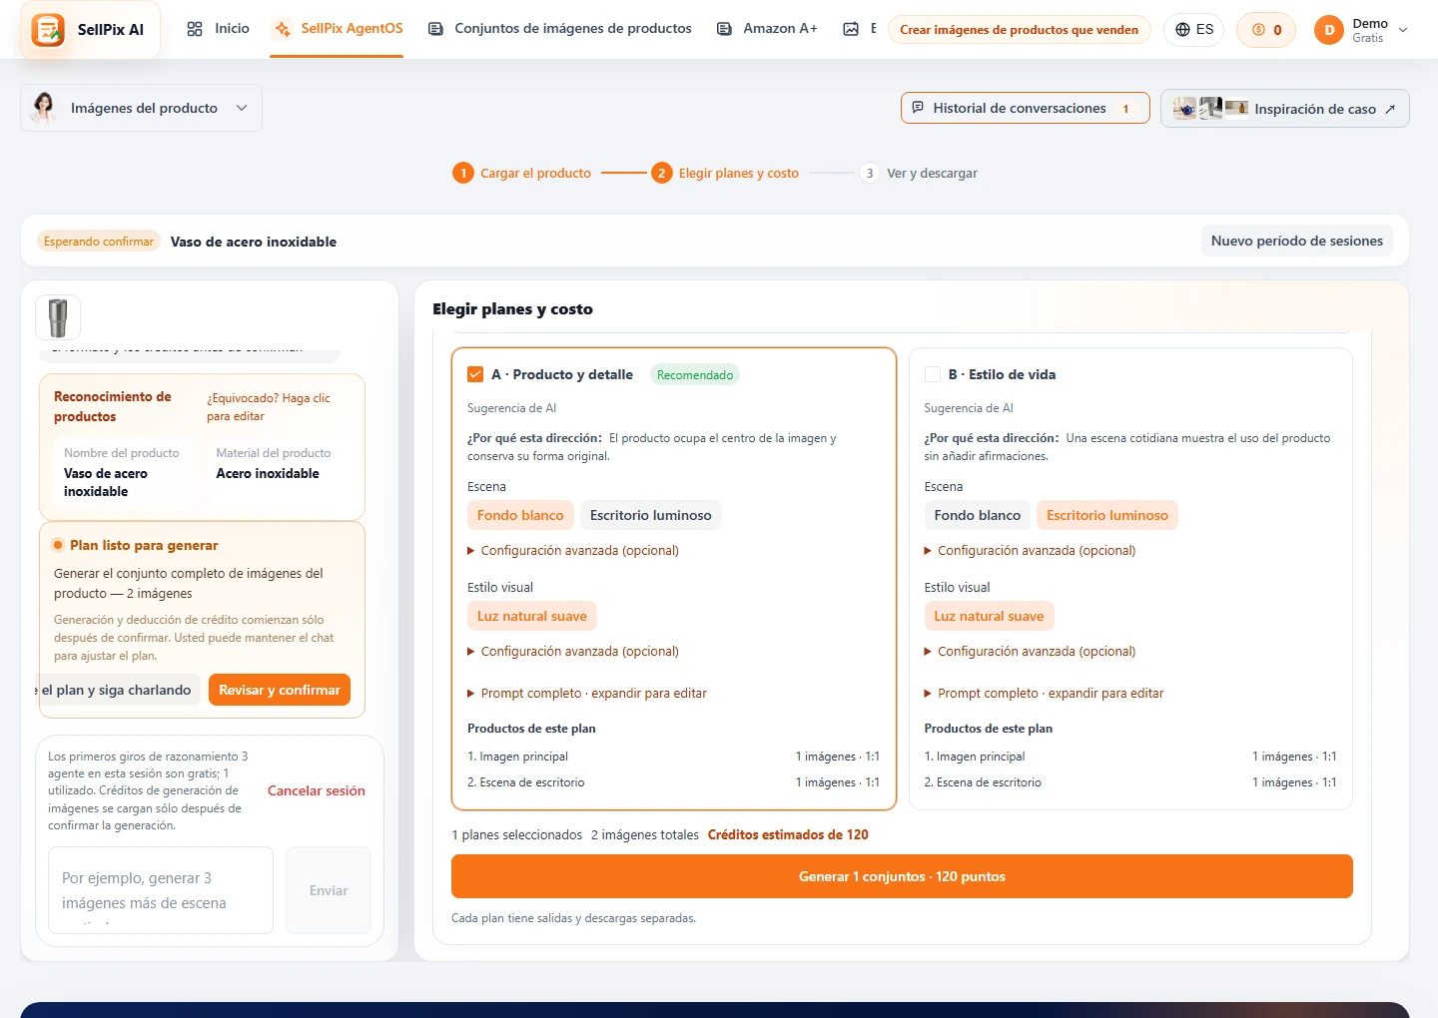Screen dimensions: 1438x1018
Task: Click the SellPix AgentOS sparkle icon
Action: coord(284,29)
